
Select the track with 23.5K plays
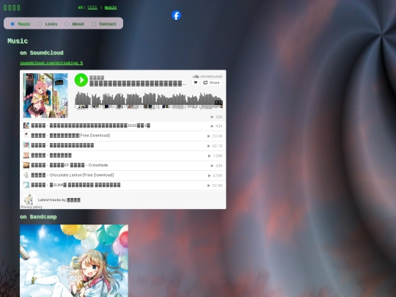tap(122, 136)
